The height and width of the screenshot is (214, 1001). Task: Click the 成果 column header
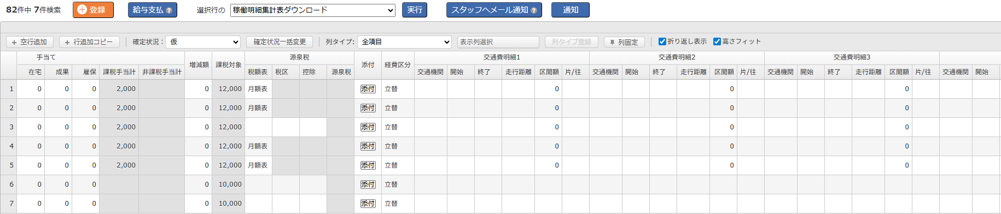58,72
